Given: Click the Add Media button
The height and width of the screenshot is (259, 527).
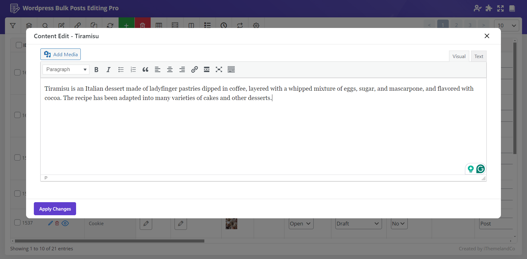Looking at the screenshot, I should (x=61, y=54).
